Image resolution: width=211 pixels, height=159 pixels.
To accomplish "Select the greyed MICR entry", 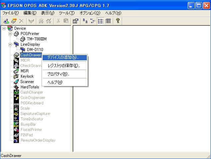I will pyautogui.click(x=25, y=60).
